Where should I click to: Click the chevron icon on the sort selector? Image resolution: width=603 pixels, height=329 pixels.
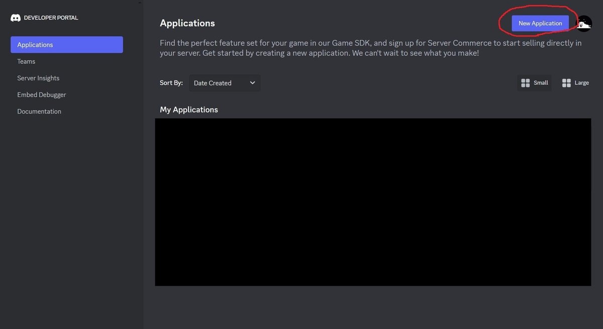pos(252,82)
